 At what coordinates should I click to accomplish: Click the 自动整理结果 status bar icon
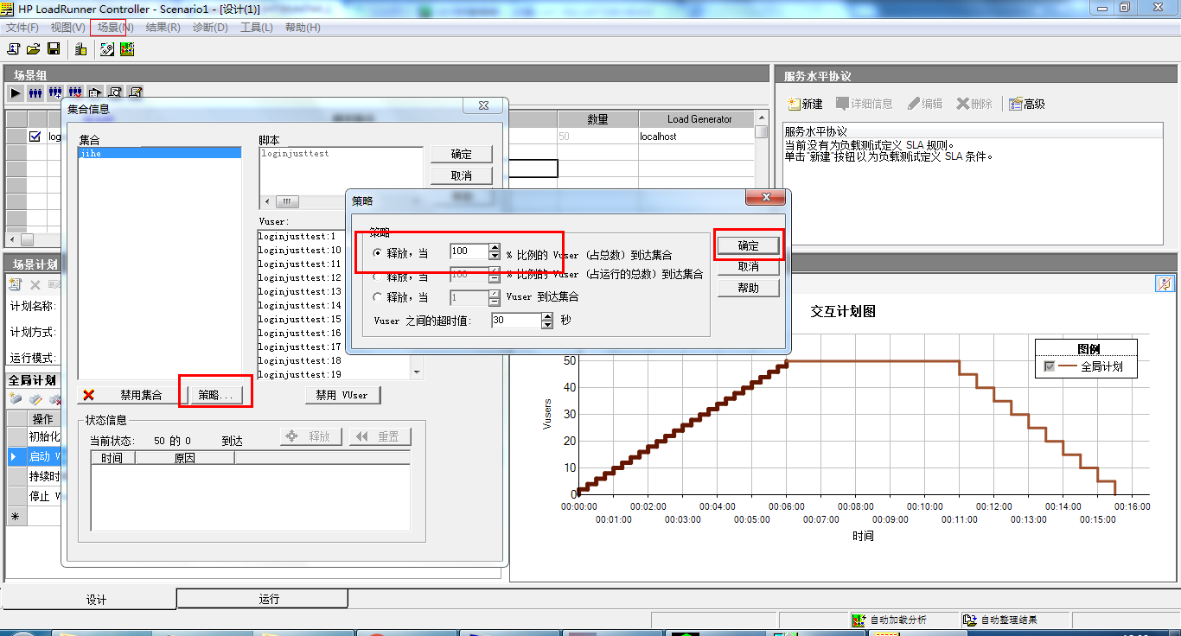coord(970,620)
